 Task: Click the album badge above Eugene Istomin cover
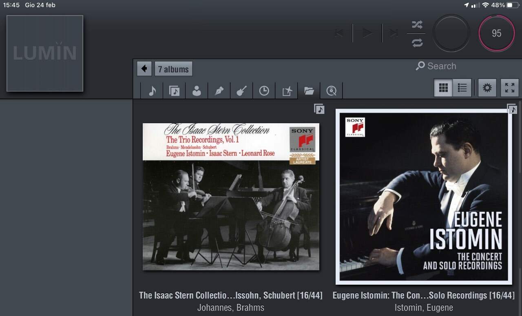click(x=512, y=109)
